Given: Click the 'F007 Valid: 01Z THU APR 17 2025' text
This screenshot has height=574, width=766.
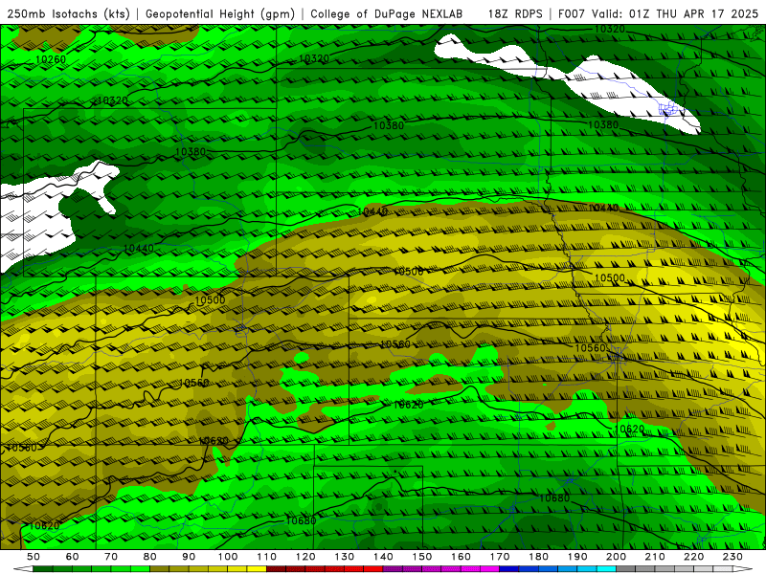Looking at the screenshot, I should pos(658,13).
